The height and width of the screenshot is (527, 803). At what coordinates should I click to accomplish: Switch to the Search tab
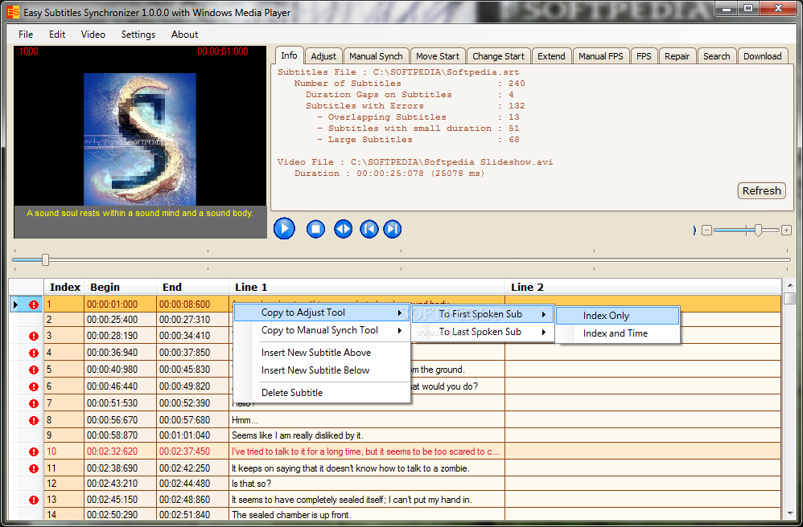point(716,56)
